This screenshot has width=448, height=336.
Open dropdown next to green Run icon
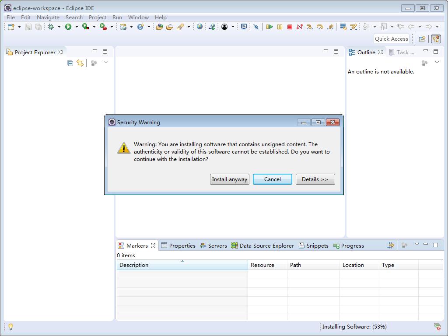coord(77,27)
